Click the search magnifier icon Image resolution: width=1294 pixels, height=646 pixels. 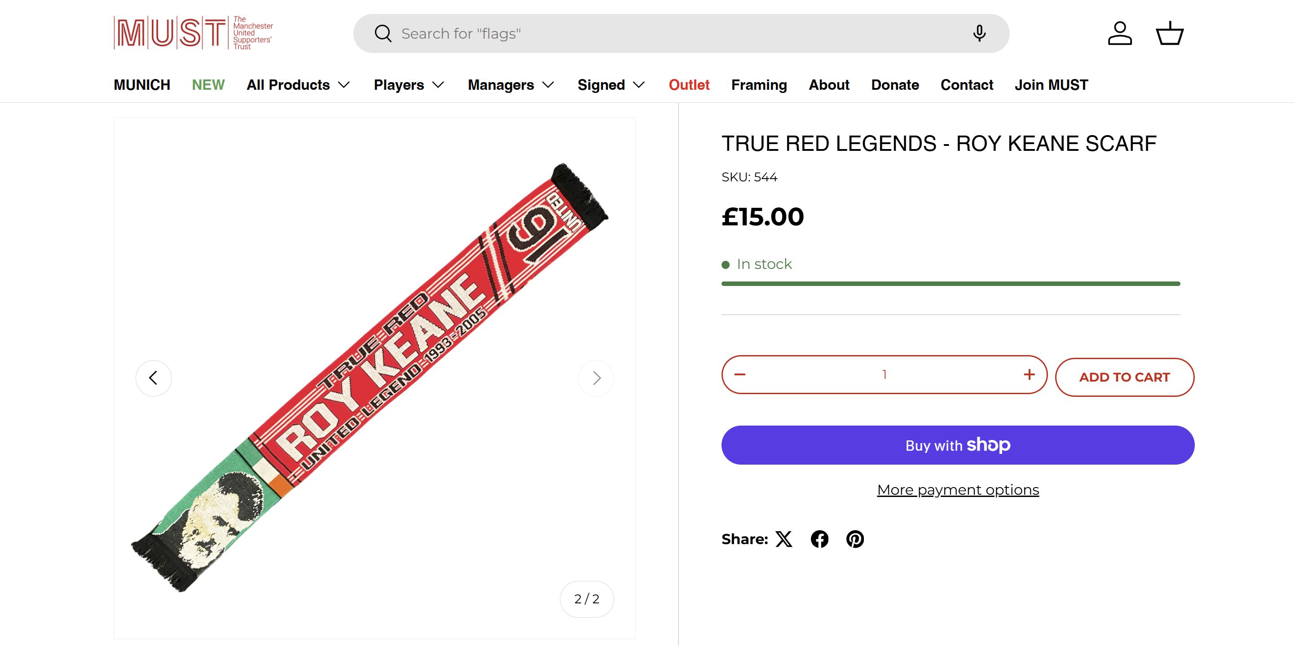coord(383,34)
